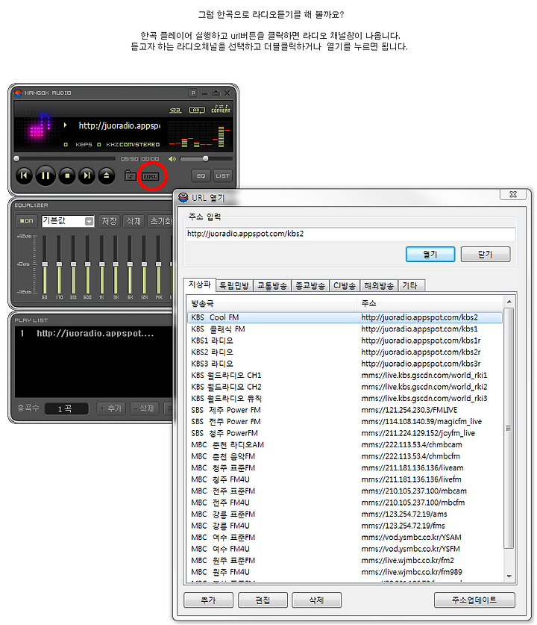Switch to the 독립민방 tab
This screenshot has height=625, width=537.
(234, 286)
